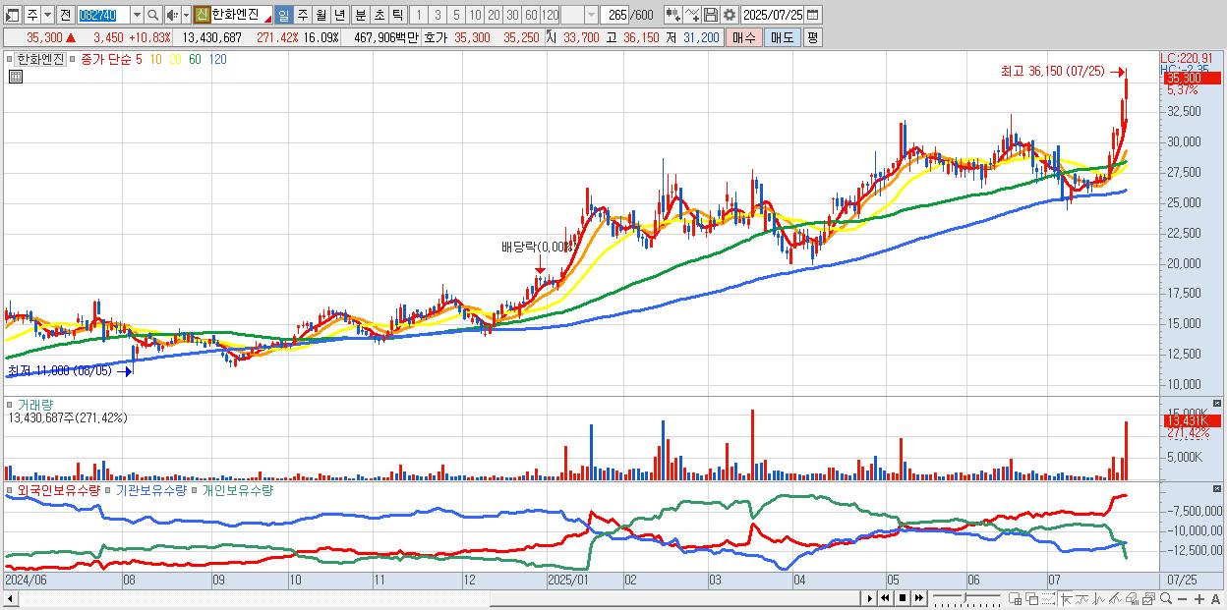Select the 틱 tick period button
The width and height of the screenshot is (1227, 610).
click(397, 16)
